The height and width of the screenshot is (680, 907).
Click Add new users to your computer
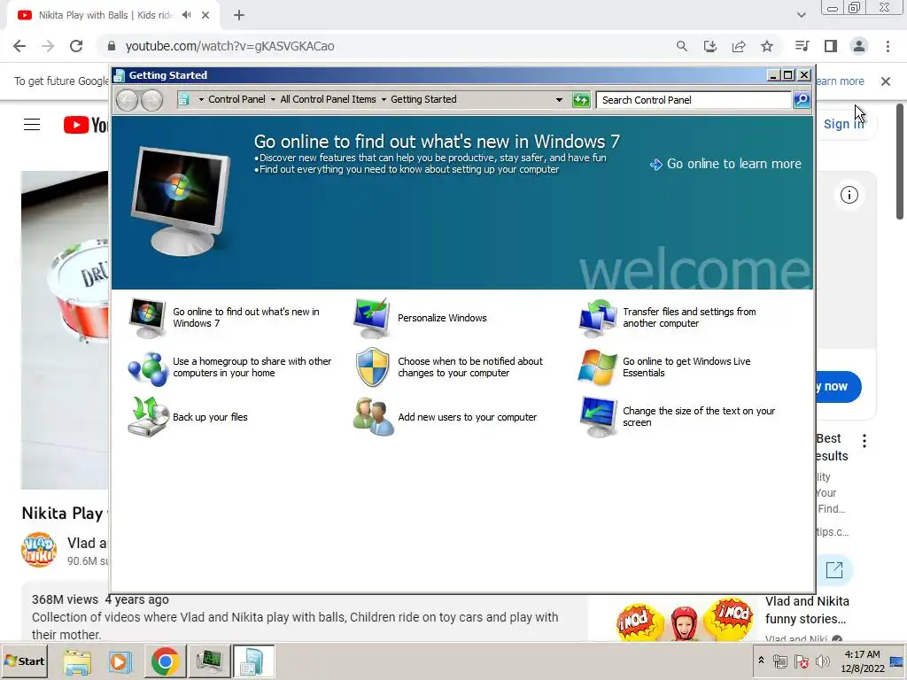coord(468,417)
